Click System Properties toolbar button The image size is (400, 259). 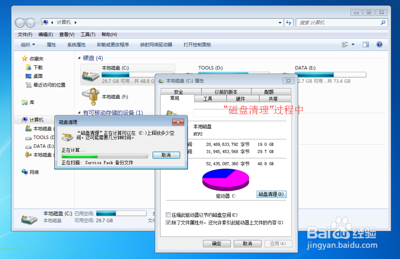pos(76,45)
